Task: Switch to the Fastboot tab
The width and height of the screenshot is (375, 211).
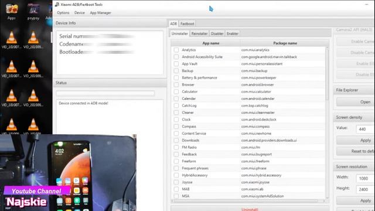Action: pyautogui.click(x=187, y=23)
